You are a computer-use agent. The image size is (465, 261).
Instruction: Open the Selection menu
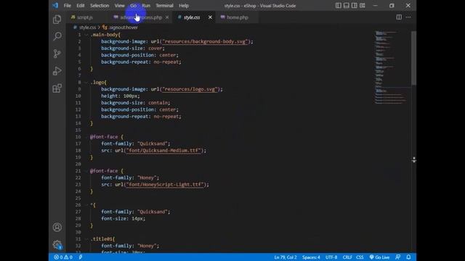[100, 6]
